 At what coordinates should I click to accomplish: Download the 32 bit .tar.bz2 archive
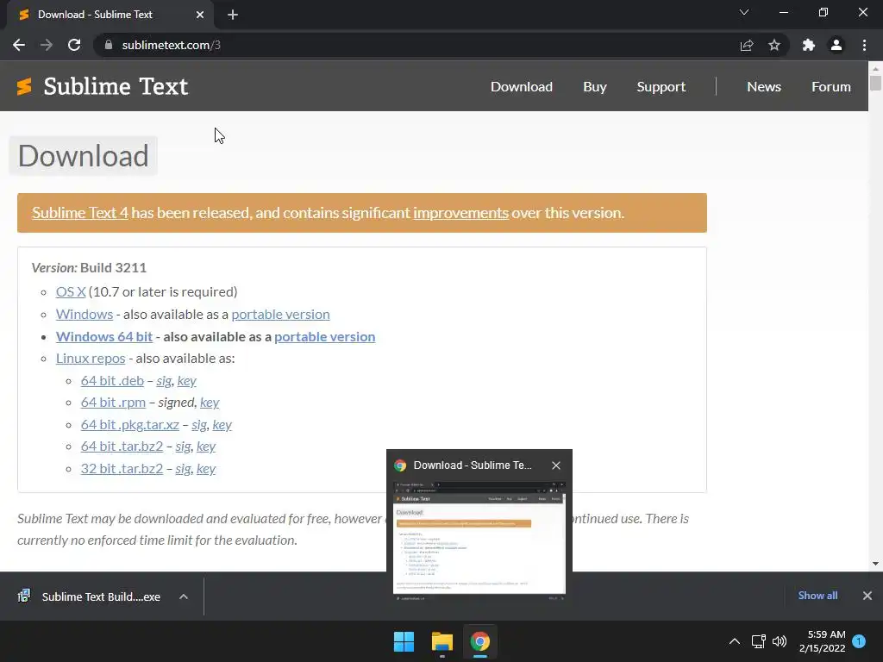click(x=122, y=468)
